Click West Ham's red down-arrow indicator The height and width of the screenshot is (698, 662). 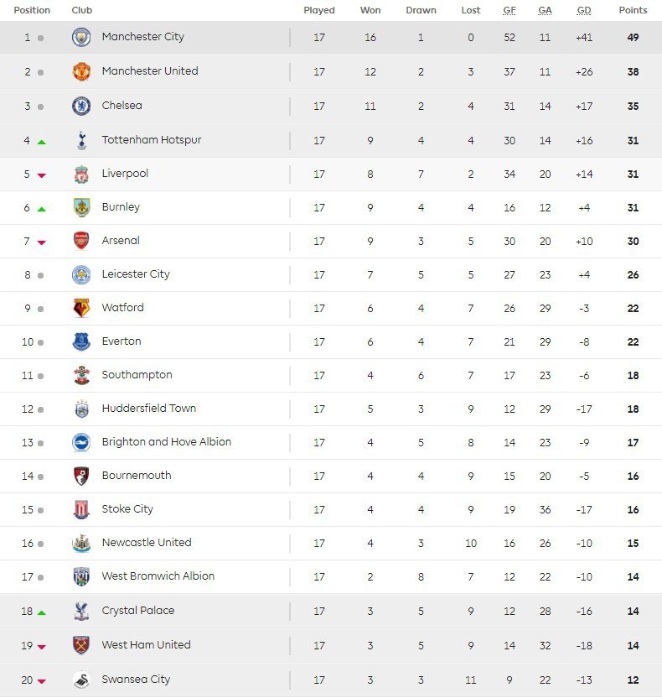pos(41,647)
